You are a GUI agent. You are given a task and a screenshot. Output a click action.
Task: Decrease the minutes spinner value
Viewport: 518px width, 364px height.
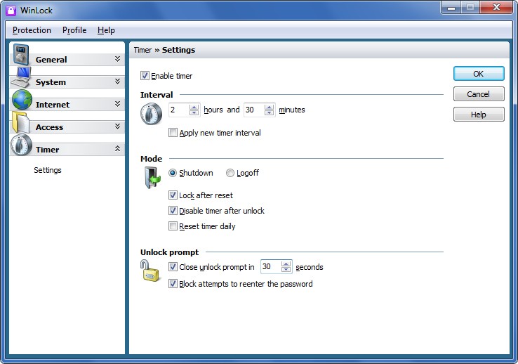270,112
